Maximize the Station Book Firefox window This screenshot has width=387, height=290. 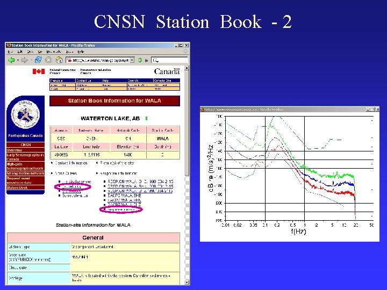[x=181, y=45]
